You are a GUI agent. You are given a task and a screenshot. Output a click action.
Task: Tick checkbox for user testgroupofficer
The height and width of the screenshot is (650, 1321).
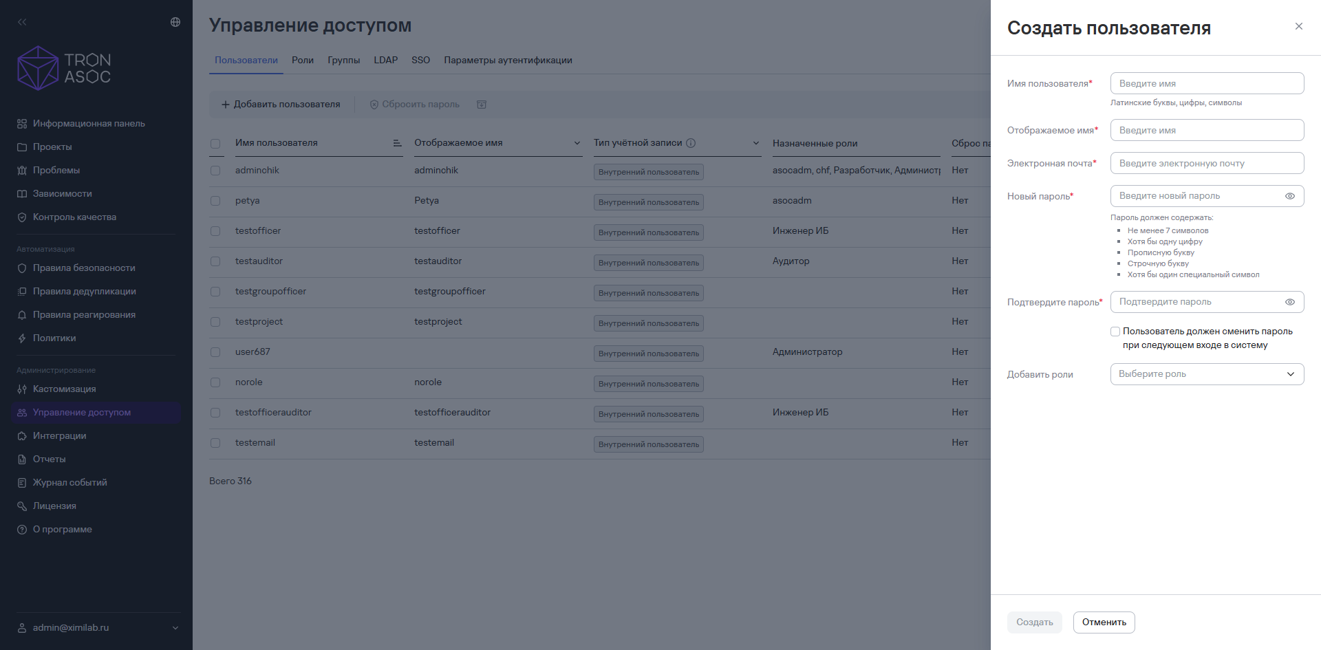[x=215, y=292]
